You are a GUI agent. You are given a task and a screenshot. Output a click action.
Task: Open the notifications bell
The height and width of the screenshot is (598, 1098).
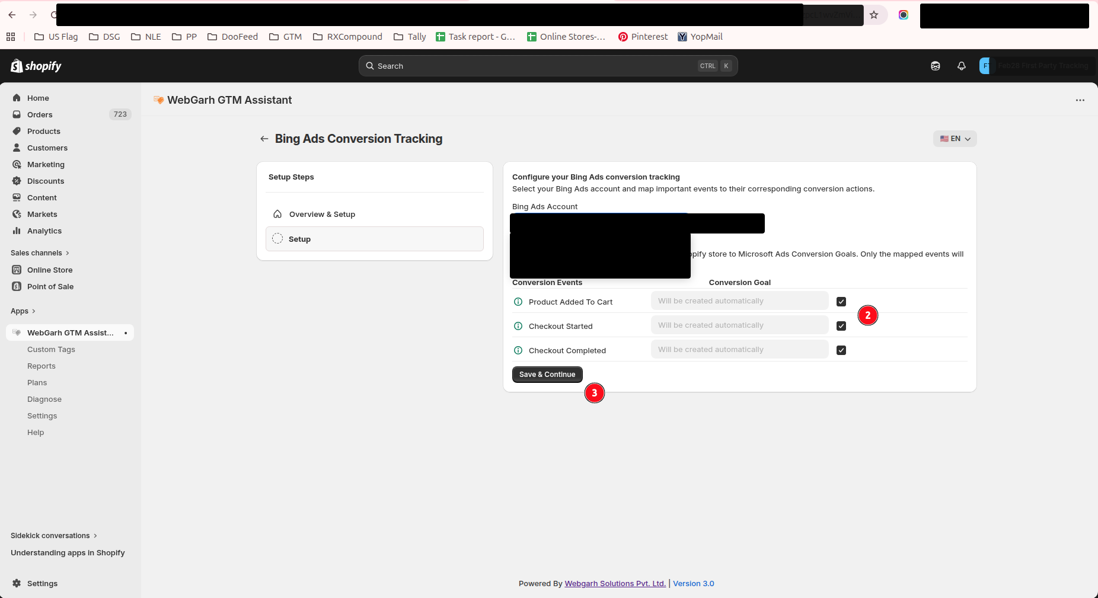[x=962, y=66]
